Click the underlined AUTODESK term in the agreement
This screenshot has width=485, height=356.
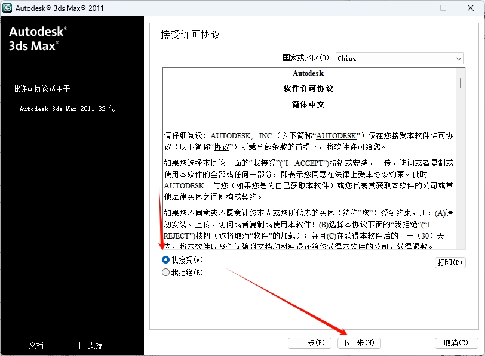336,136
